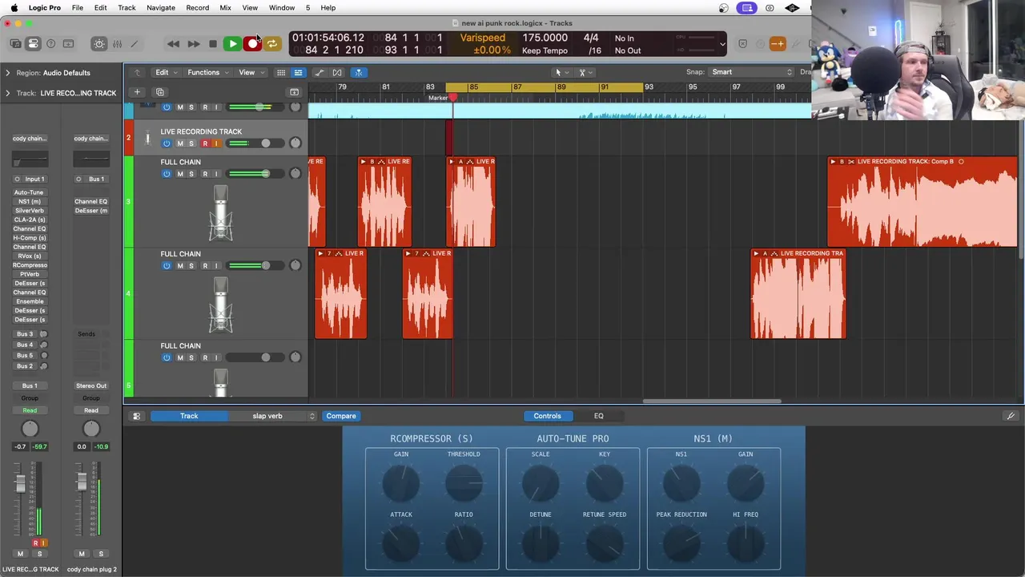The width and height of the screenshot is (1025, 577).
Task: Open the Mix menu
Action: tap(225, 7)
